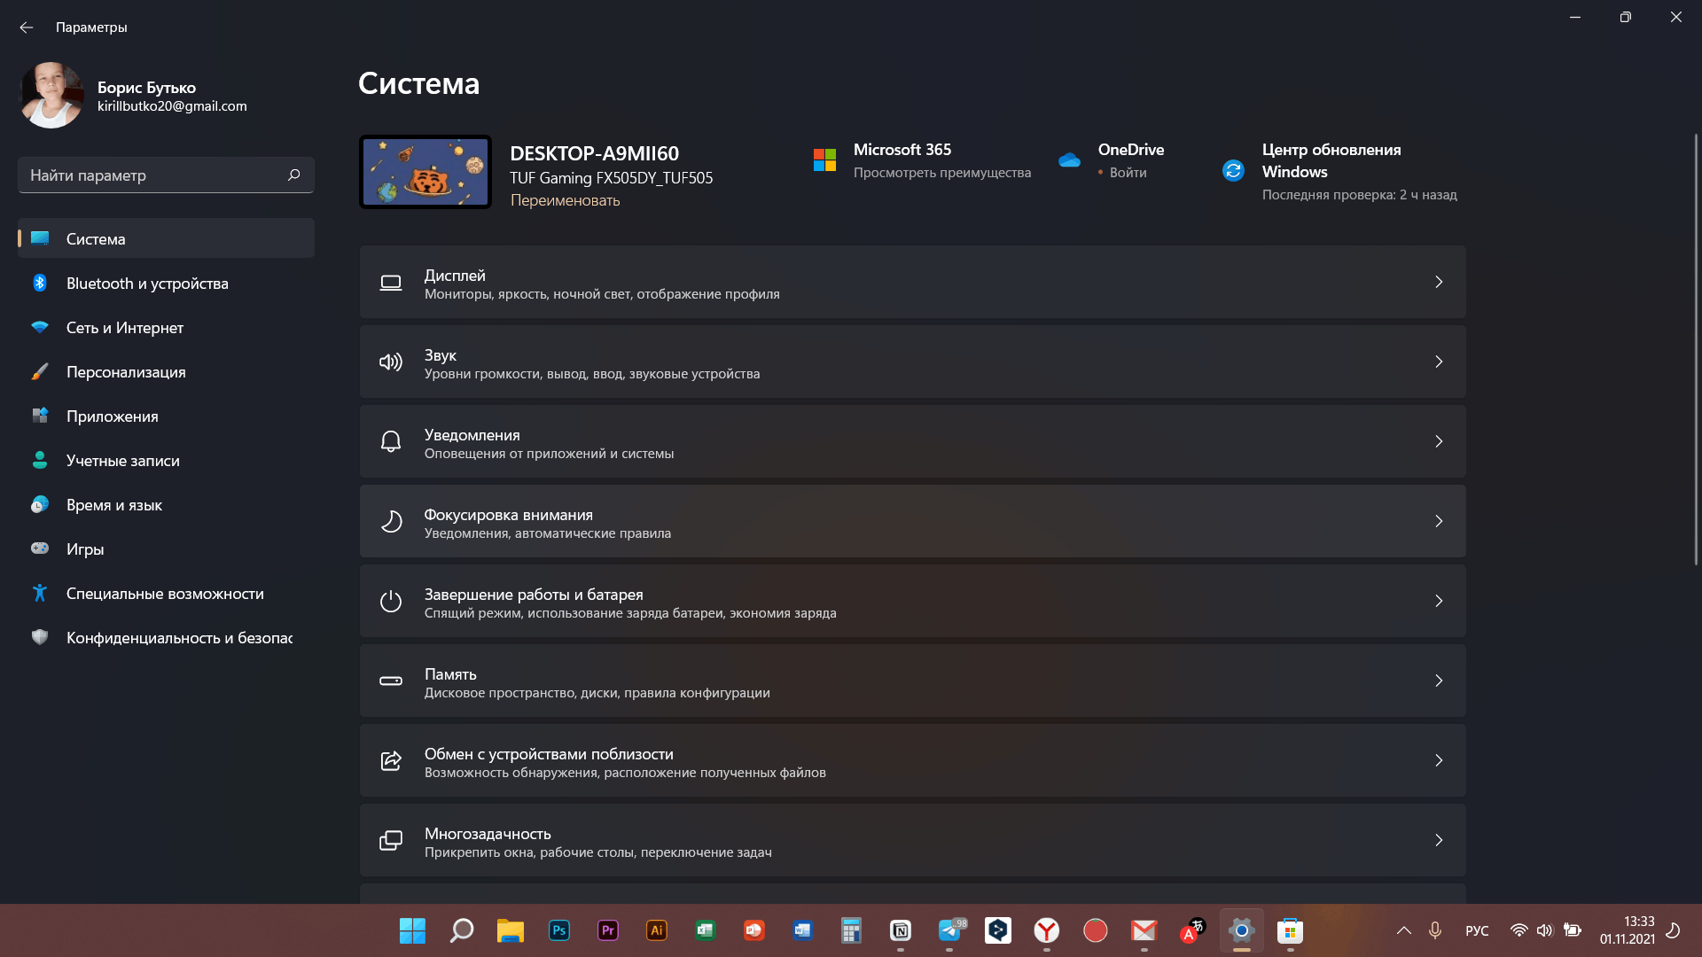Click the power icon for Завершение работы и батарея
Image resolution: width=1702 pixels, height=957 pixels.
coord(391,601)
